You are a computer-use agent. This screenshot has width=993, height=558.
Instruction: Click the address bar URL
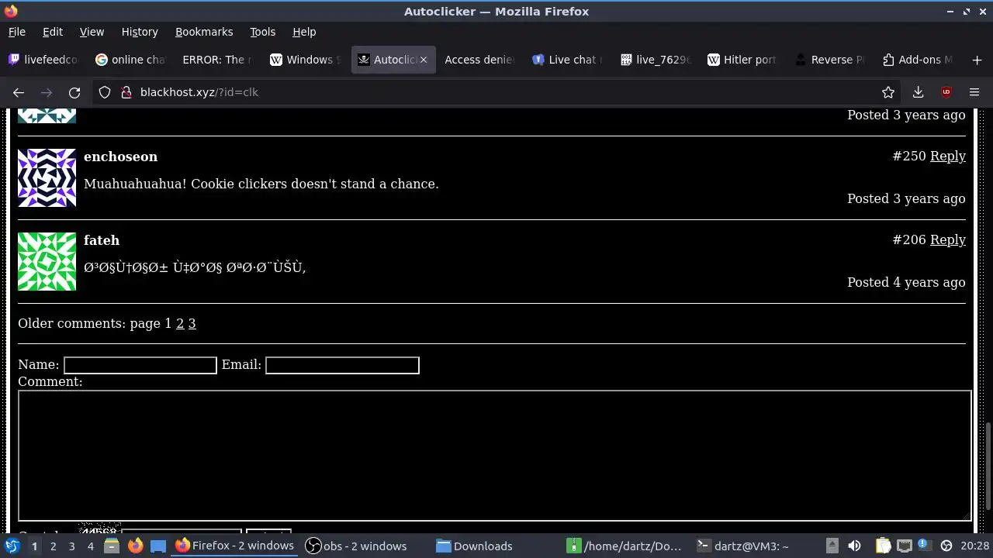point(199,92)
